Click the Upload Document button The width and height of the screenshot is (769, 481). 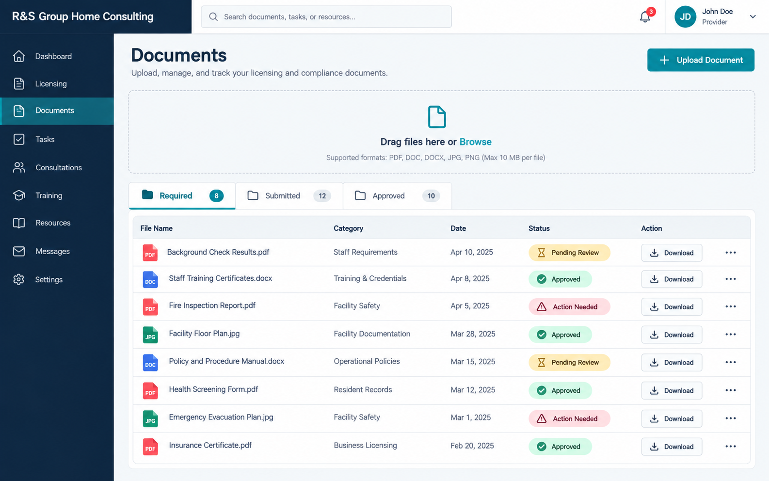[x=701, y=60]
